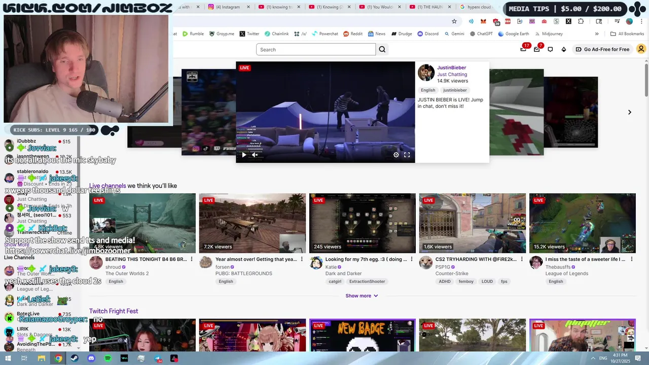Expand Show more in the followed sidebar
Screen dimensions: 649x365
(x=17, y=245)
